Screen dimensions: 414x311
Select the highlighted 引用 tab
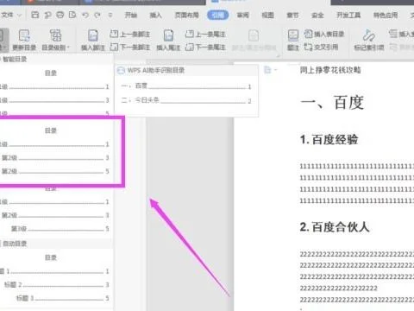[218, 15]
